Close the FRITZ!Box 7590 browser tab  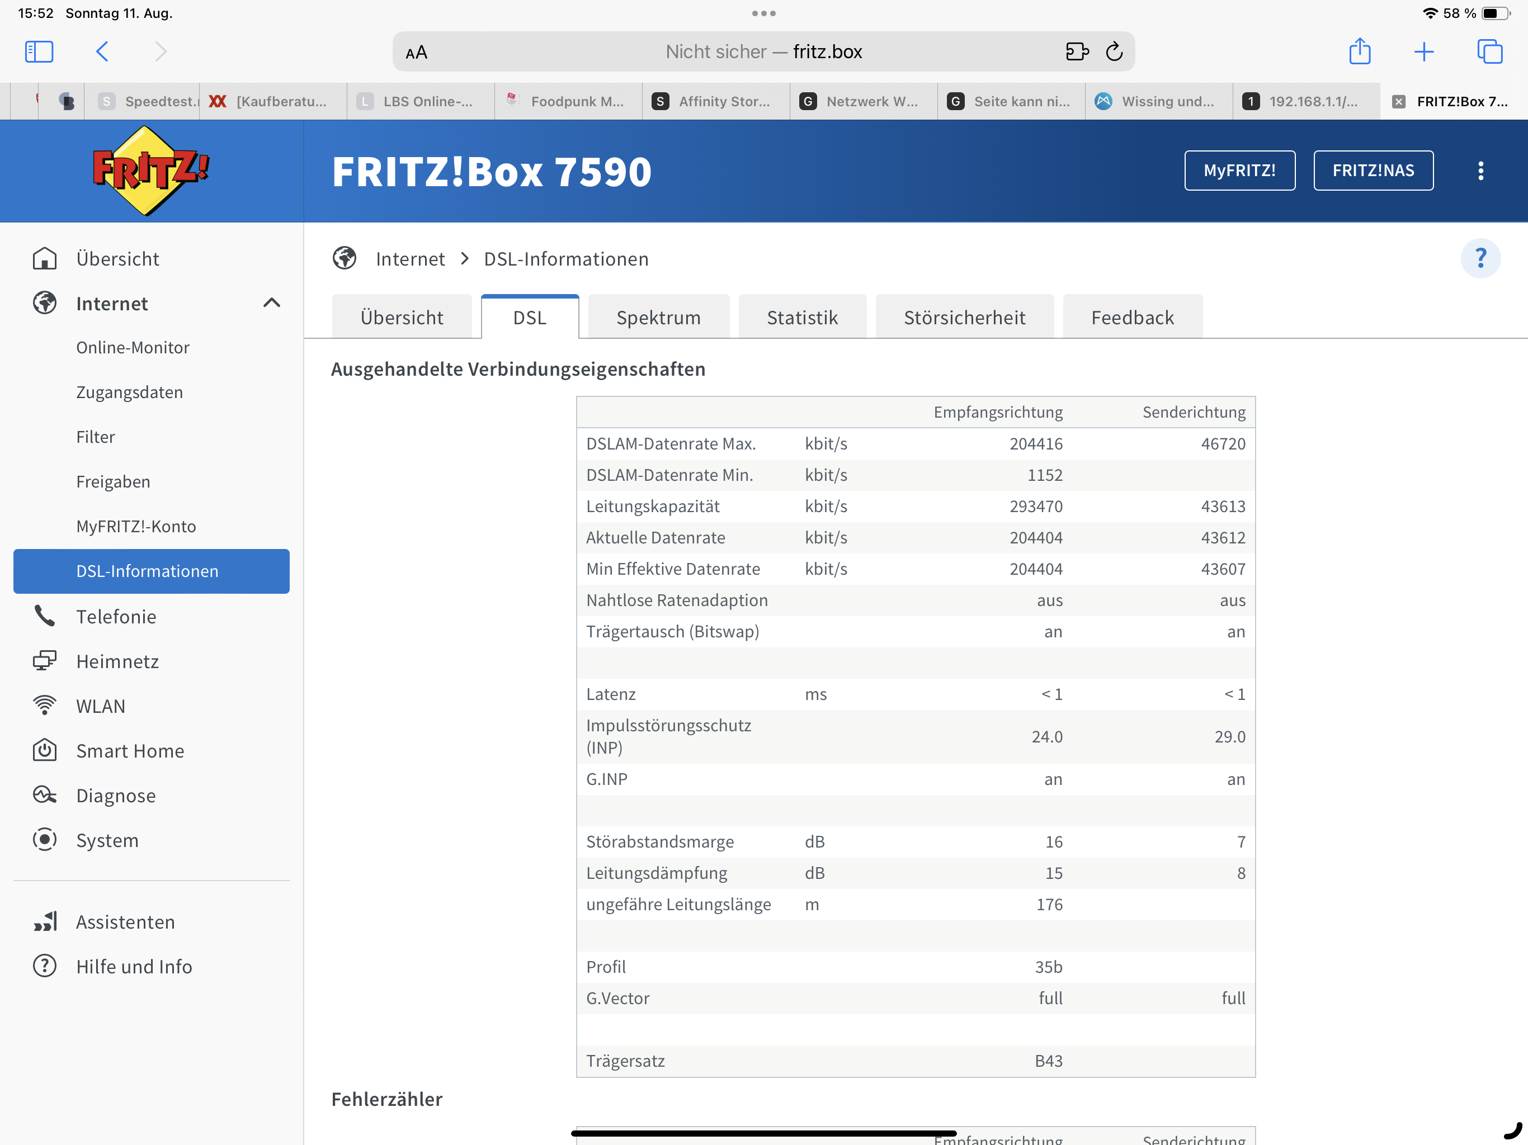tap(1398, 102)
